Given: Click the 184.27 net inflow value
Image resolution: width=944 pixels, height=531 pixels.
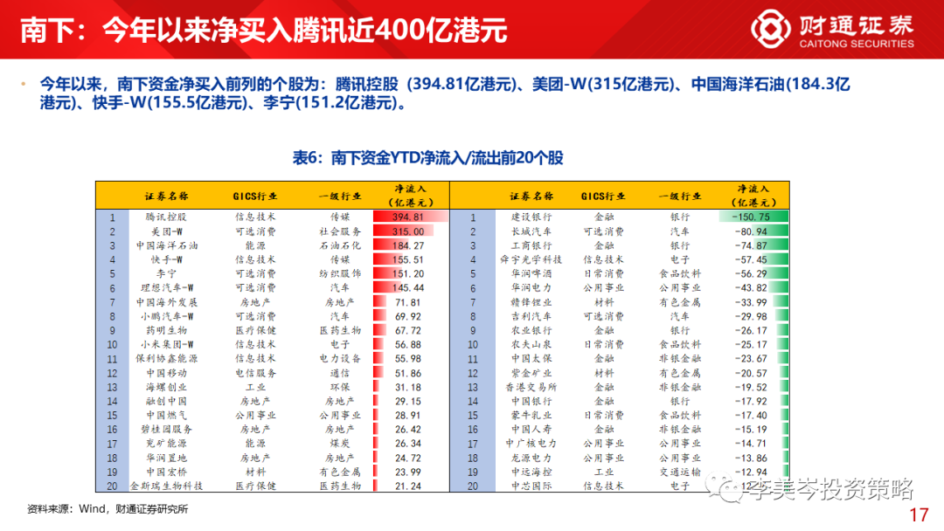Looking at the screenshot, I should (407, 245).
